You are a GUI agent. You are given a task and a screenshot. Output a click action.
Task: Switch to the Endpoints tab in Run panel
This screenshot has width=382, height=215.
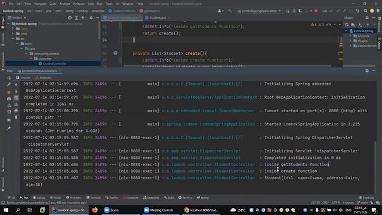click(44, 78)
